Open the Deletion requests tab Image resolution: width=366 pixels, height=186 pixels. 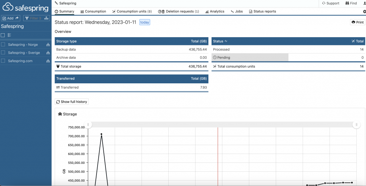coord(178,11)
